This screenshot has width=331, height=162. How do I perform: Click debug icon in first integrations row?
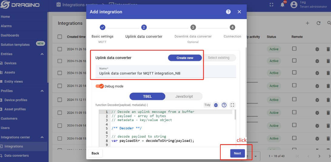[x=317, y=49]
